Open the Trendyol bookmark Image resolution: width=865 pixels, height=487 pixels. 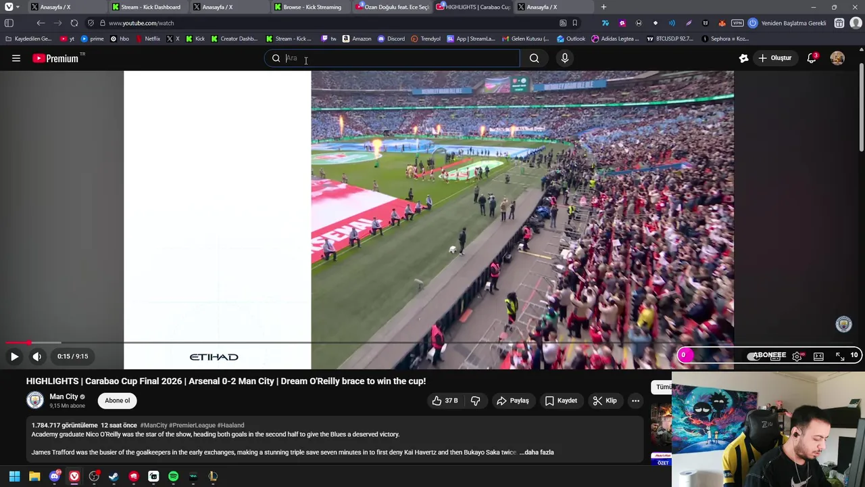(x=426, y=39)
